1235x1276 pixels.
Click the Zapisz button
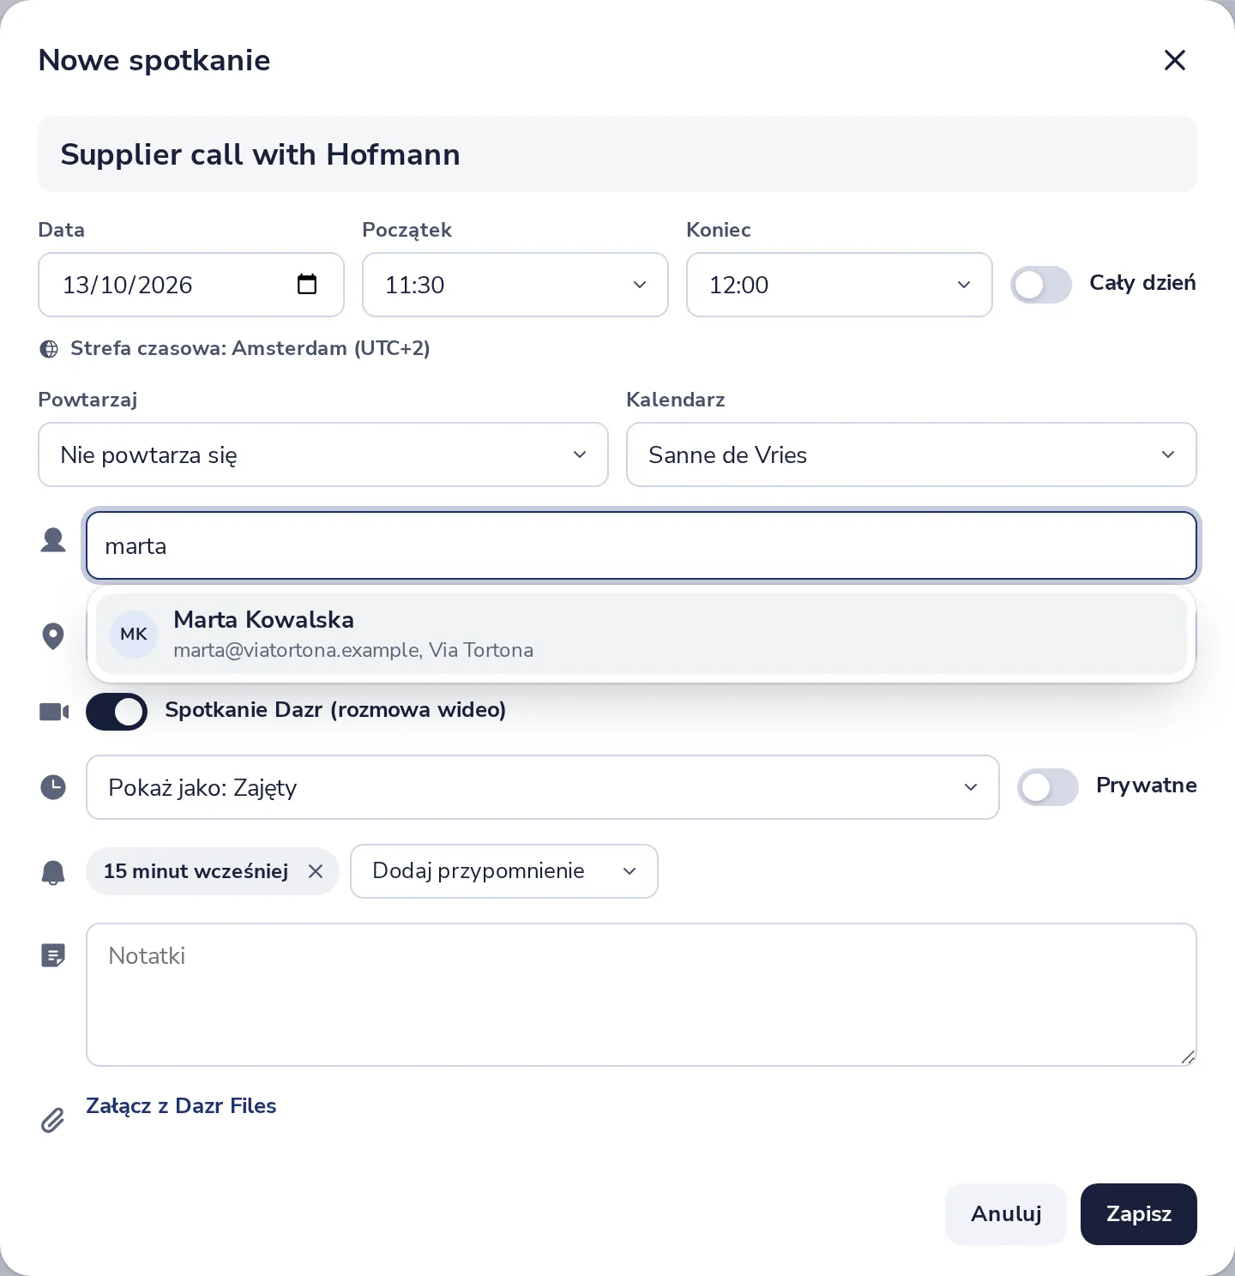coord(1139,1214)
